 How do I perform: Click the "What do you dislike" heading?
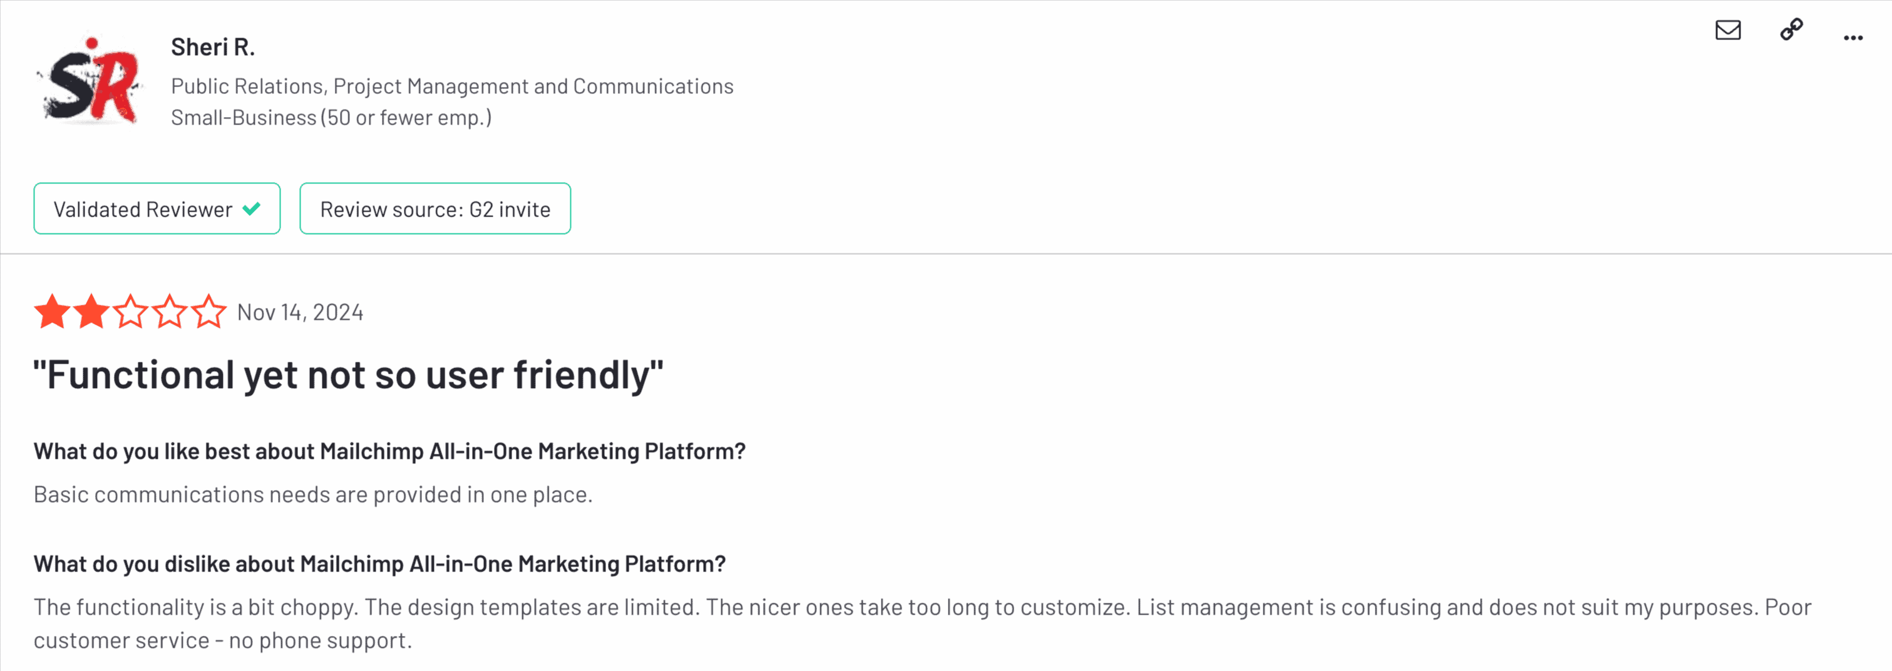(x=380, y=564)
